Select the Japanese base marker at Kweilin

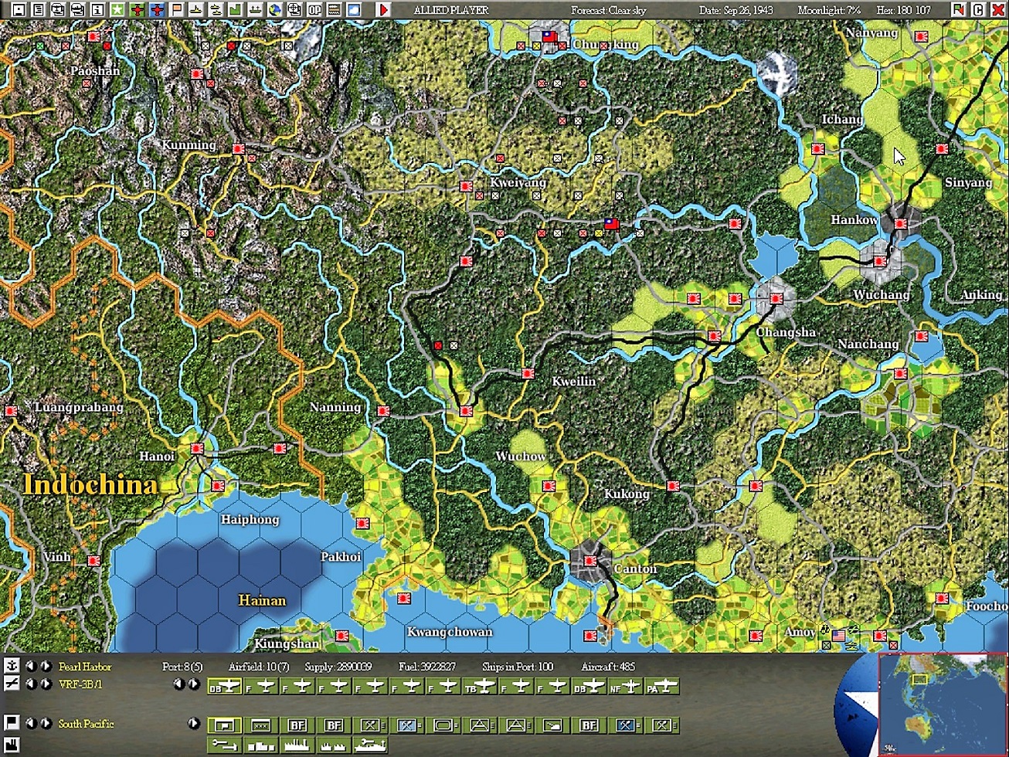click(528, 374)
